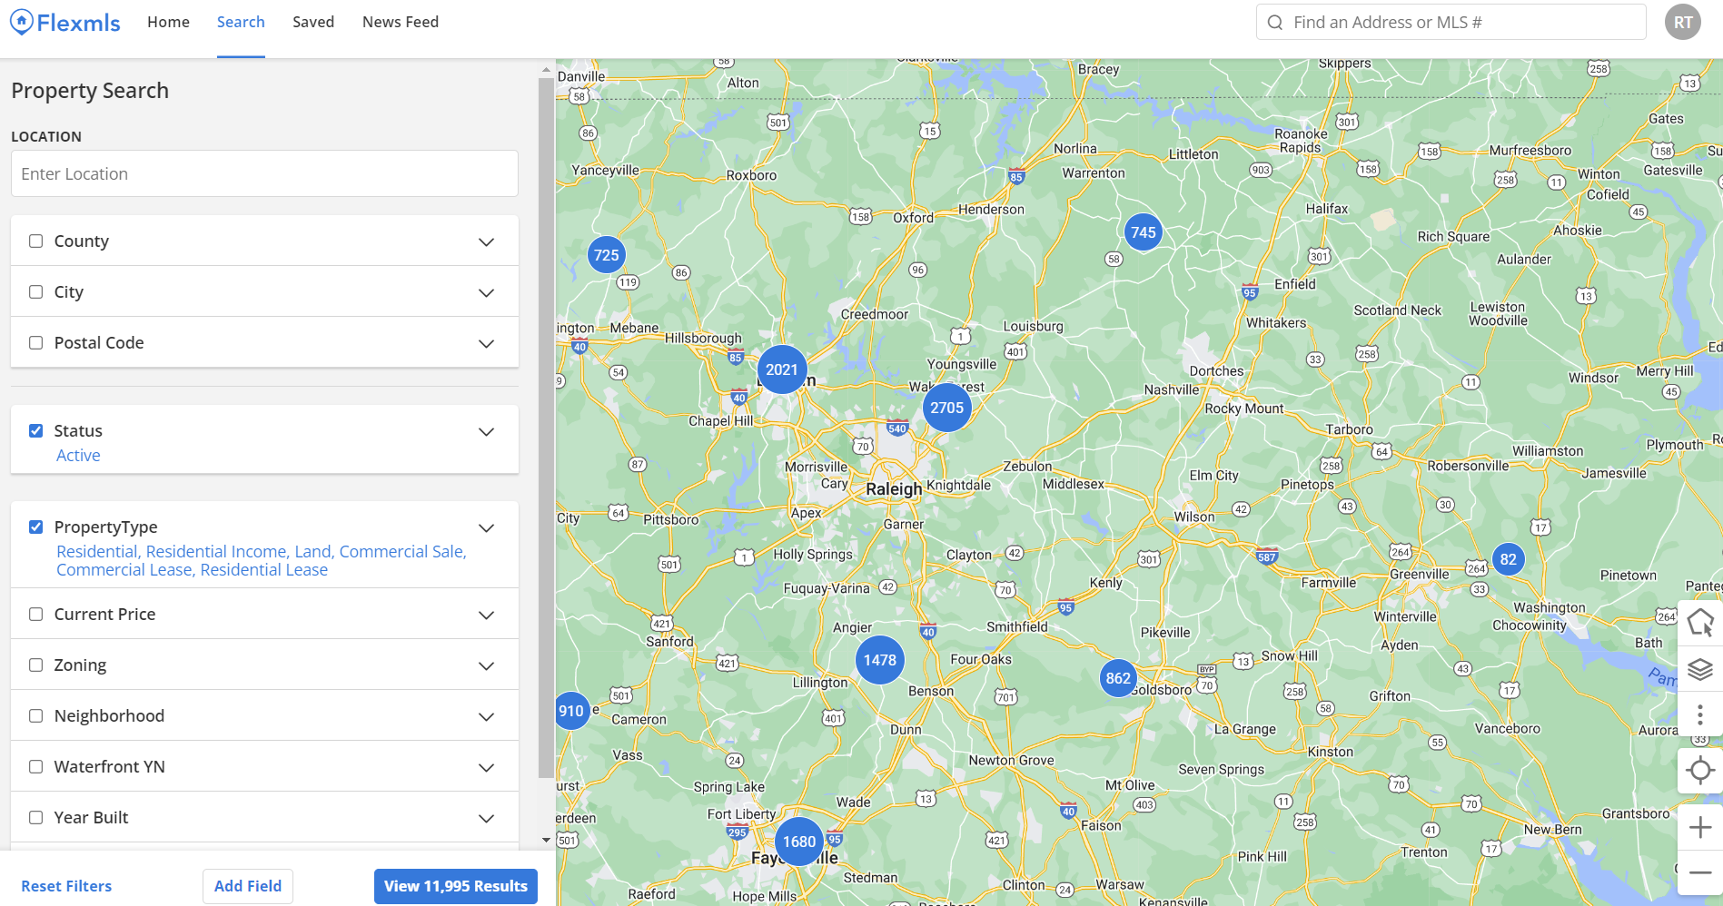Open the map layers control

(x=1700, y=670)
